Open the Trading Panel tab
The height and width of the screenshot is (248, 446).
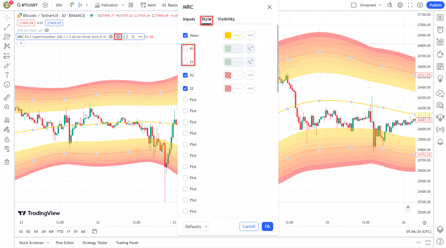click(127, 243)
